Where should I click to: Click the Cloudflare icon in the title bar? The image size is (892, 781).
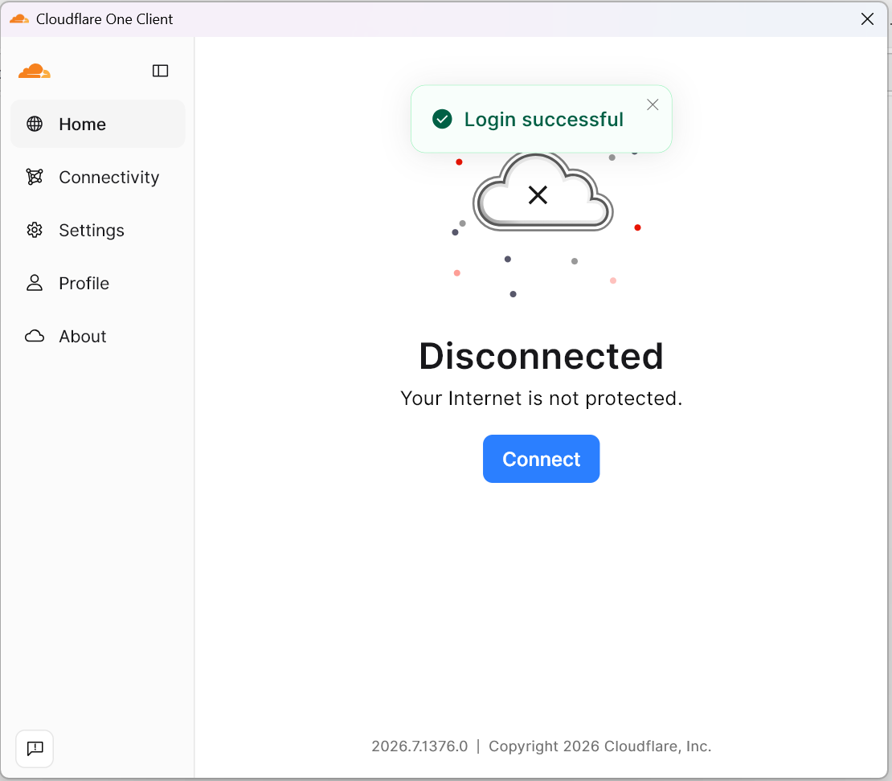[19, 18]
